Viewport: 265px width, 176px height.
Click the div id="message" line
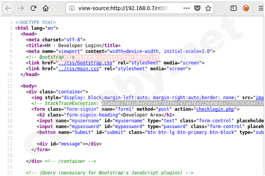[x=69, y=144]
